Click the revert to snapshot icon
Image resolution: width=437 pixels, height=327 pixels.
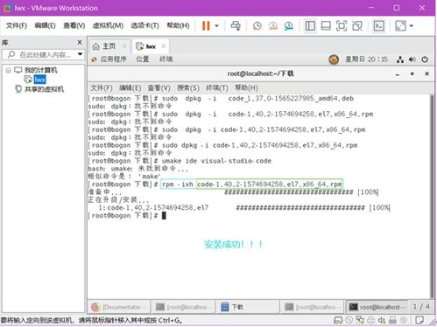pos(273,26)
